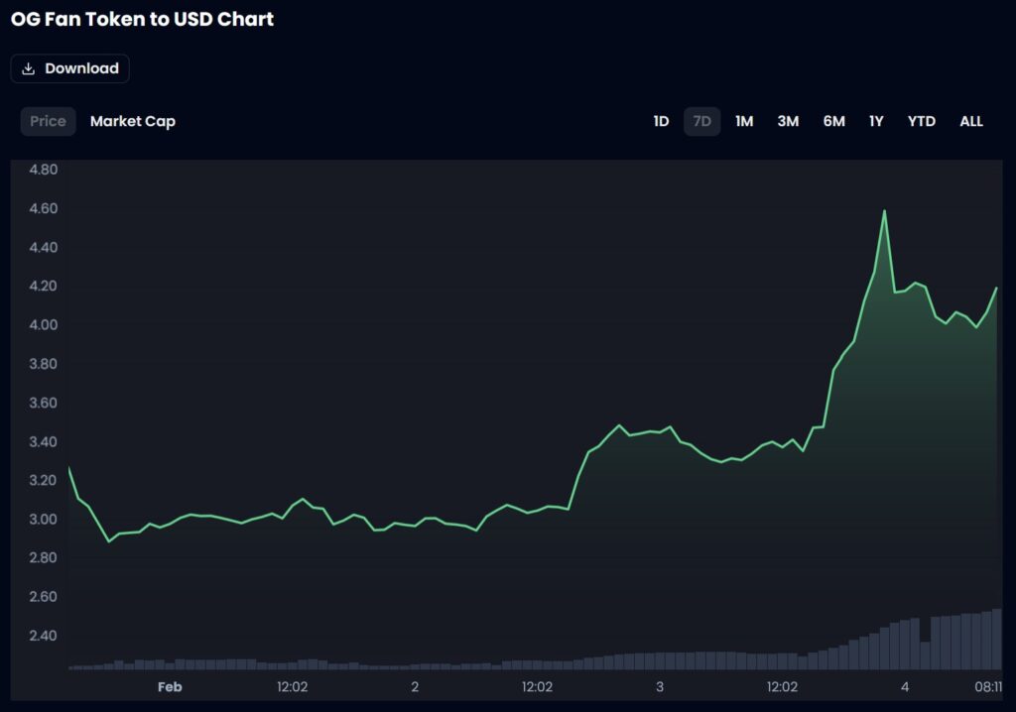Click the download arrow icon

pyautogui.click(x=29, y=68)
